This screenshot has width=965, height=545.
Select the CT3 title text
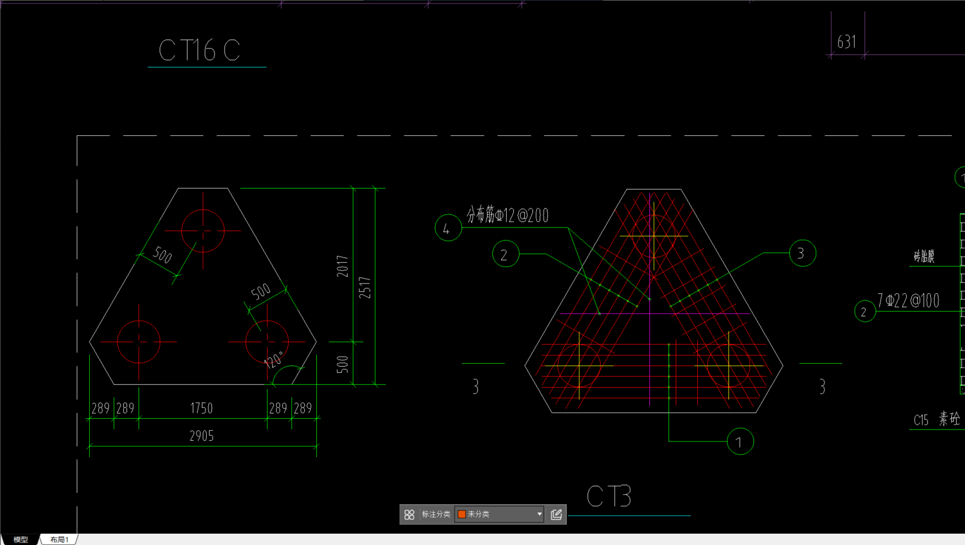(x=609, y=497)
